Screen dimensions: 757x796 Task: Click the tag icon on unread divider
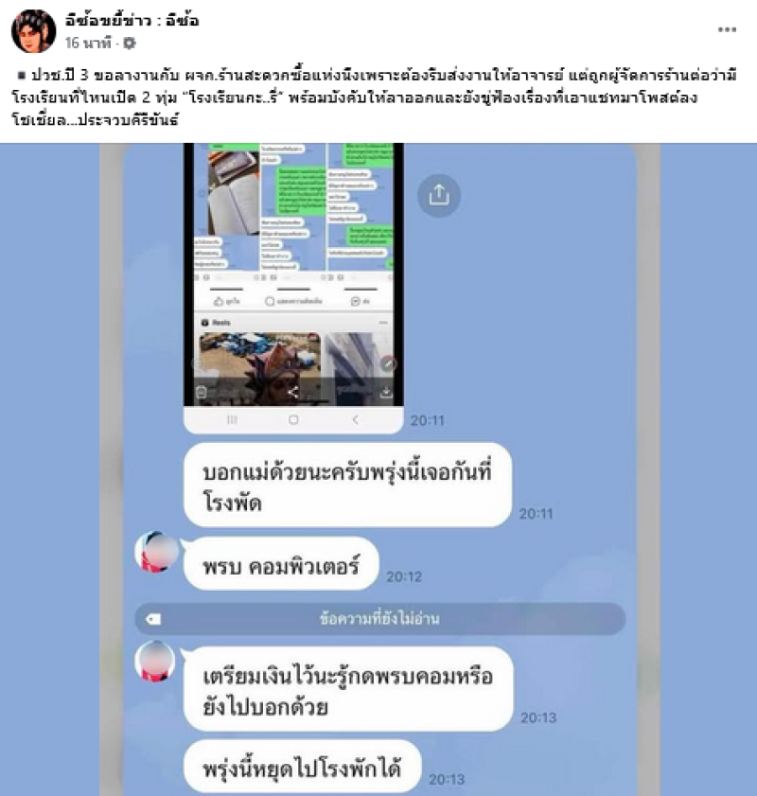[x=153, y=619]
